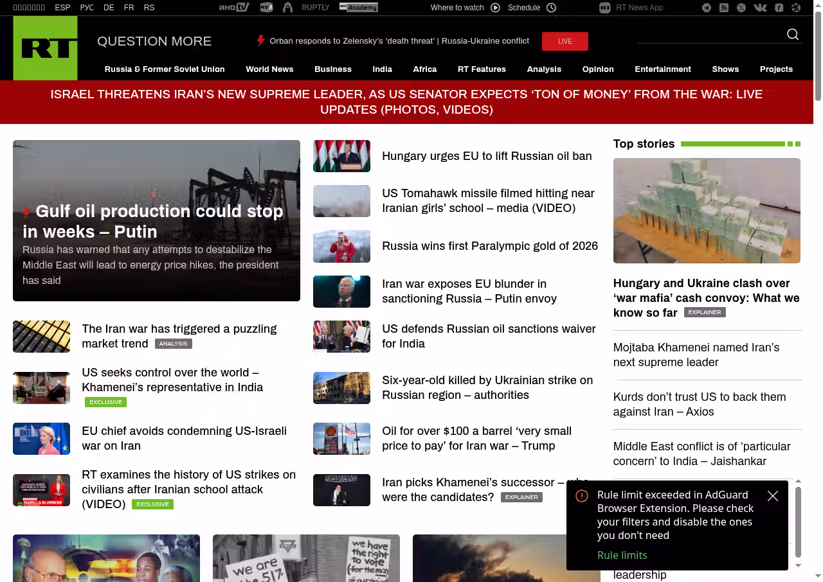Image resolution: width=823 pixels, height=582 pixels.
Task: Click the search magnifier icon
Action: click(793, 35)
